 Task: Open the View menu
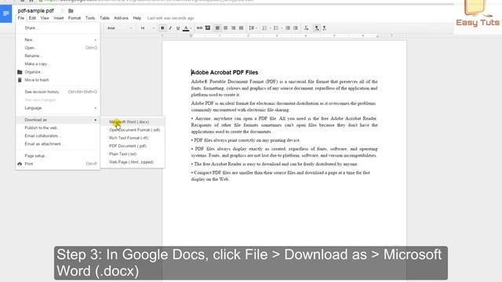pos(45,18)
